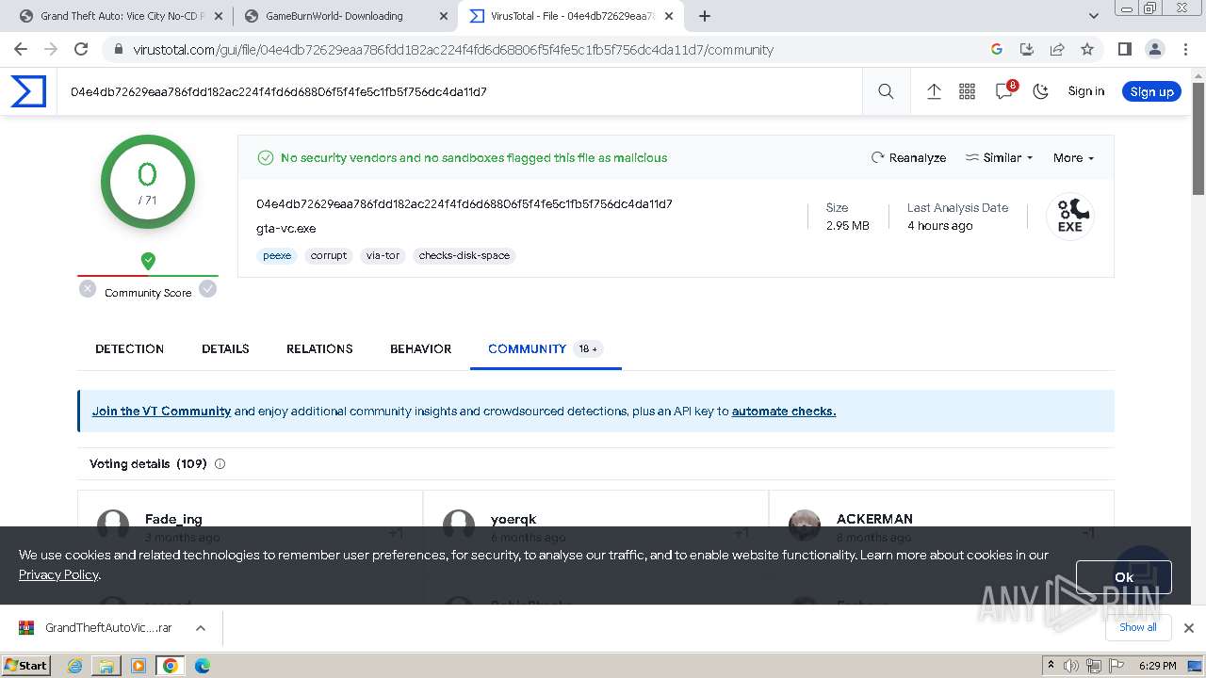Click Sign in link
The width and height of the screenshot is (1206, 678).
coord(1086,91)
